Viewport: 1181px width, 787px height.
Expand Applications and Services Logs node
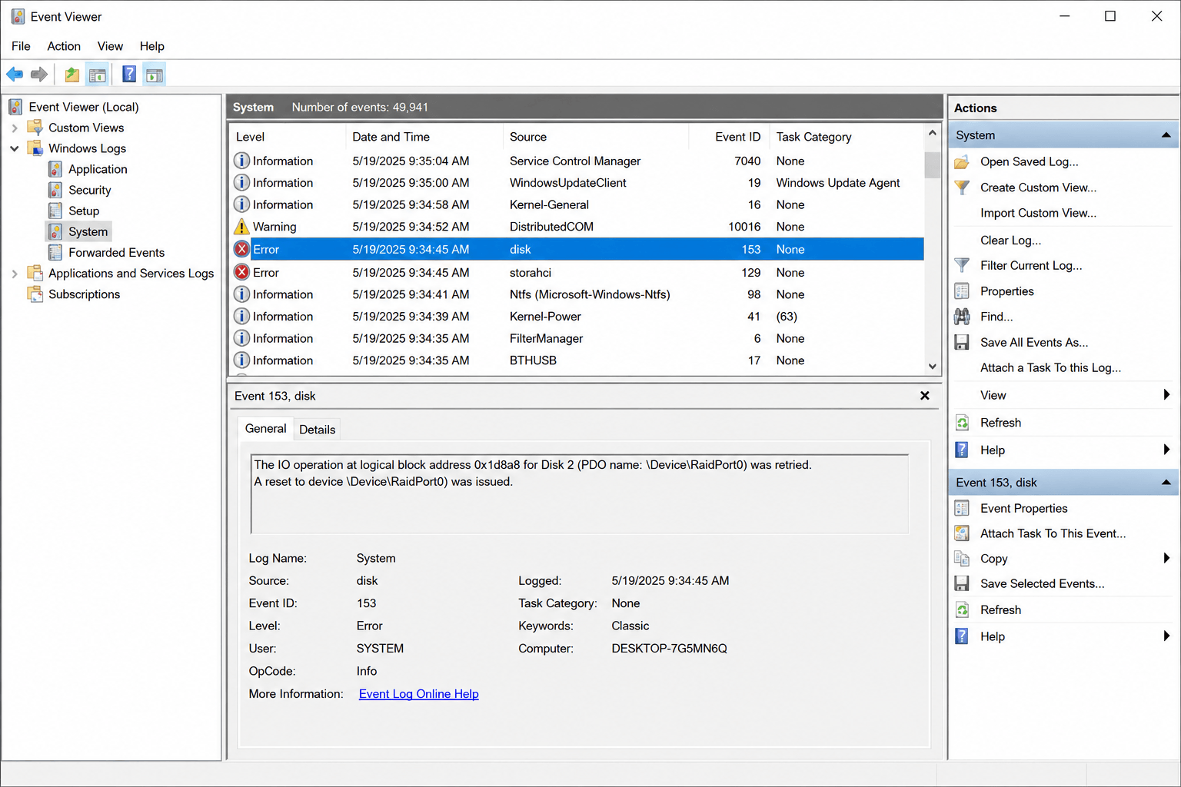(15, 274)
